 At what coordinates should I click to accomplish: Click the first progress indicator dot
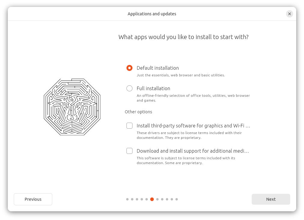(x=127, y=199)
